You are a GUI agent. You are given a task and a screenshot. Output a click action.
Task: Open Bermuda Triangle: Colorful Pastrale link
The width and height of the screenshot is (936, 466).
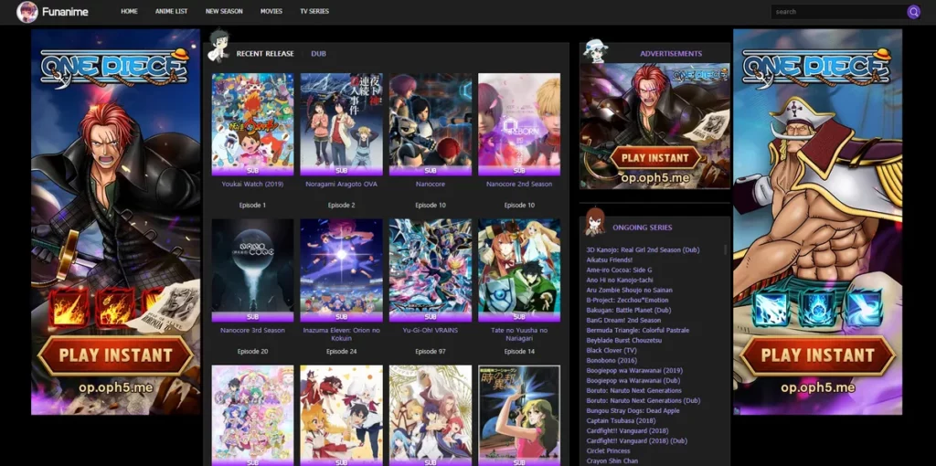coord(637,331)
